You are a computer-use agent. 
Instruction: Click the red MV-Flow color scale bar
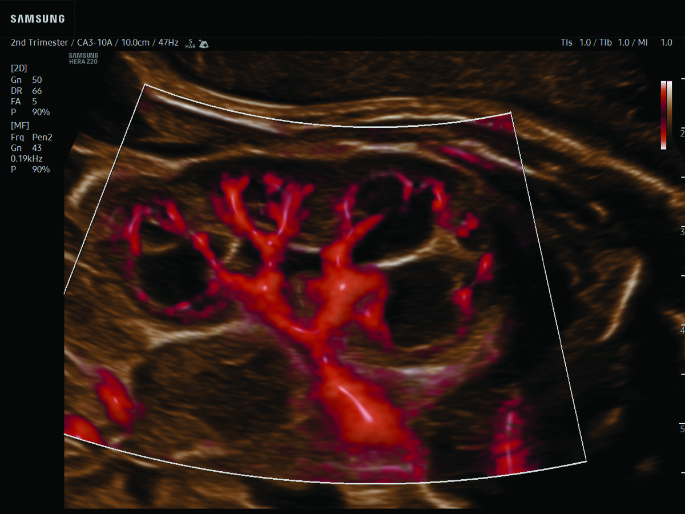coord(663,115)
